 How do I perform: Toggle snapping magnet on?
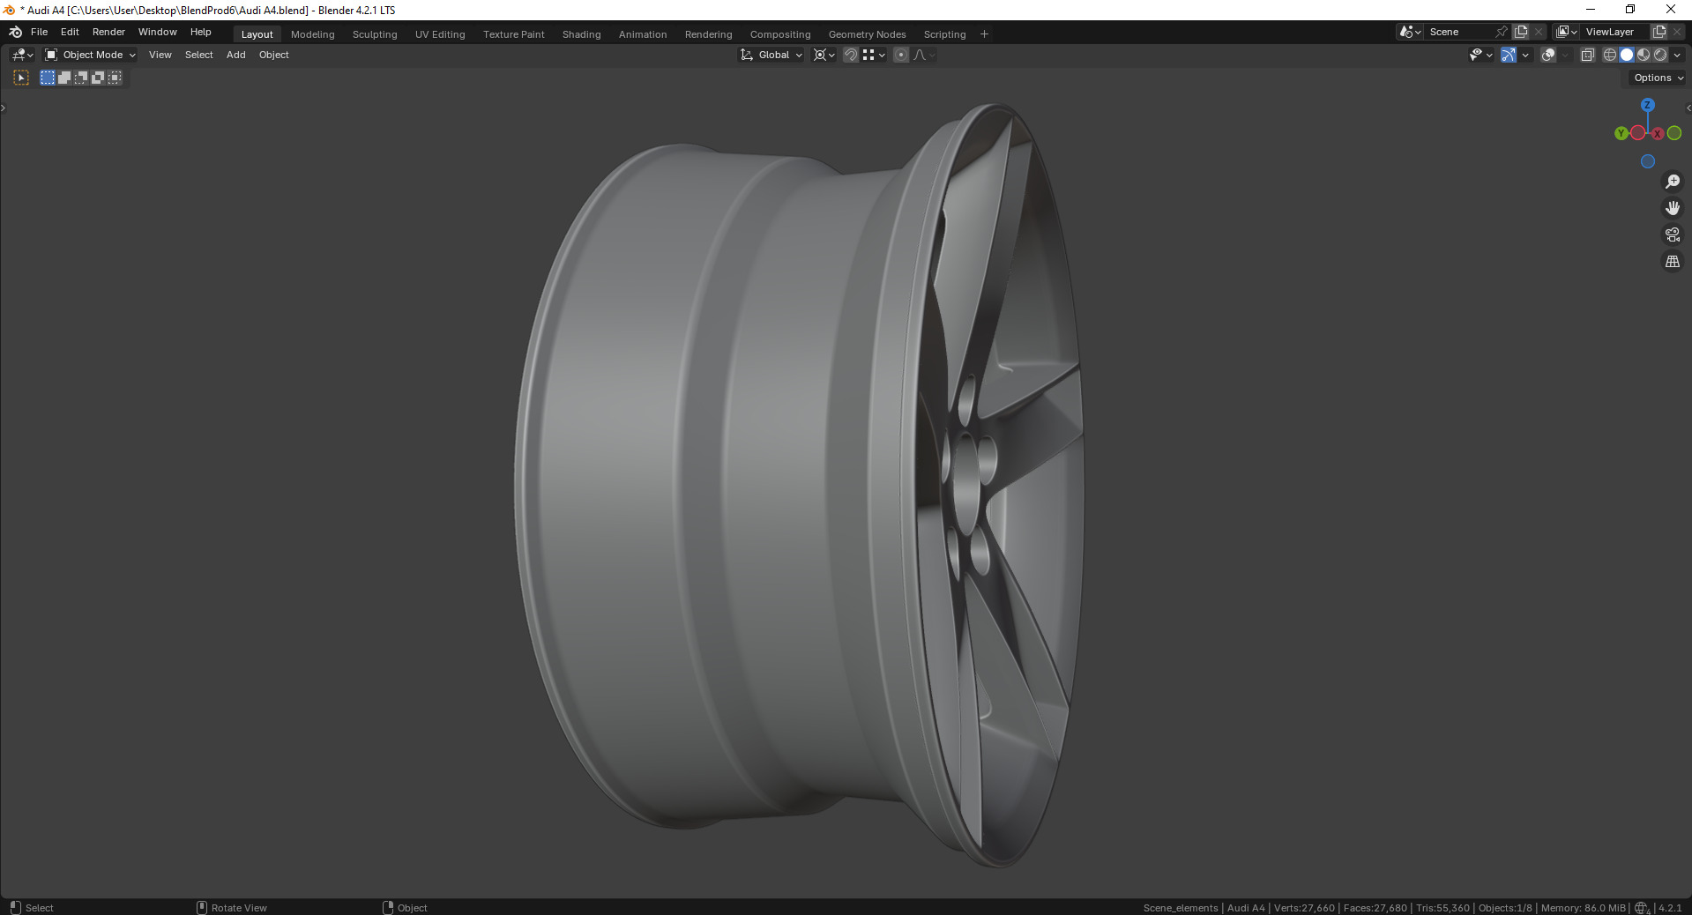click(851, 55)
